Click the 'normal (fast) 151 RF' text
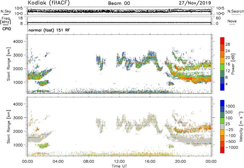Screen dimensions: 244x168 point(49,30)
